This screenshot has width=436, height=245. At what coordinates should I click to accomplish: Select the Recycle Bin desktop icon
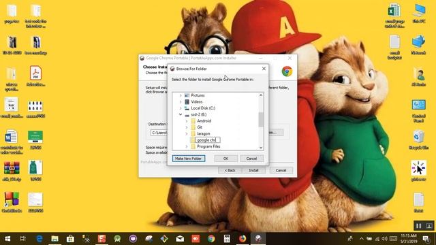point(419,140)
